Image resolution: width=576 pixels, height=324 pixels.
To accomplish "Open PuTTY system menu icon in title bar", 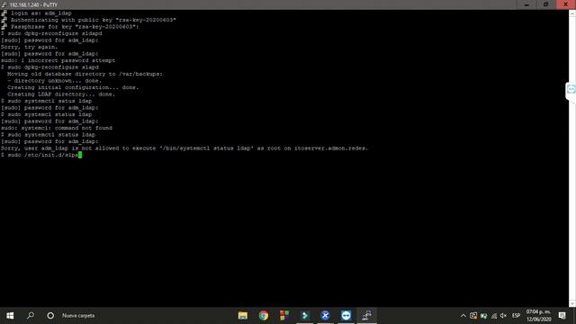I will (4, 4).
